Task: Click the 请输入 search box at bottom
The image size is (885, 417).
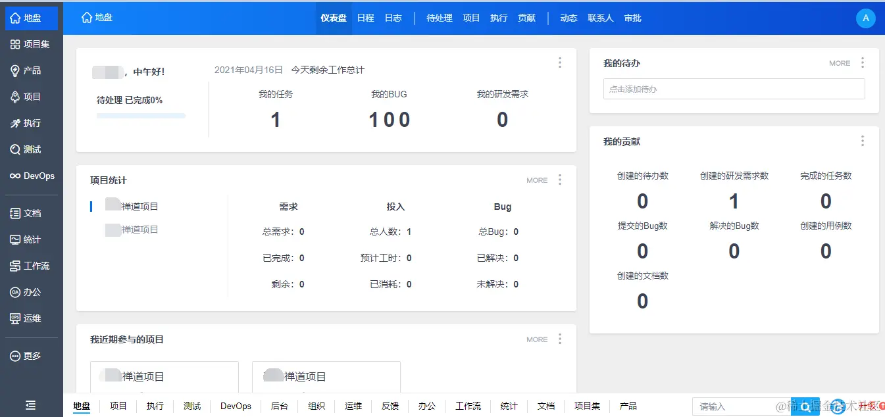Action: click(x=741, y=406)
